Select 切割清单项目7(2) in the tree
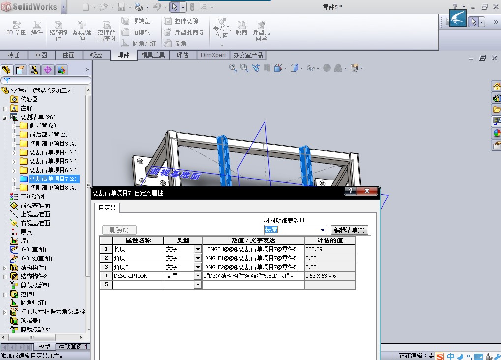501x360 pixels. [49, 179]
